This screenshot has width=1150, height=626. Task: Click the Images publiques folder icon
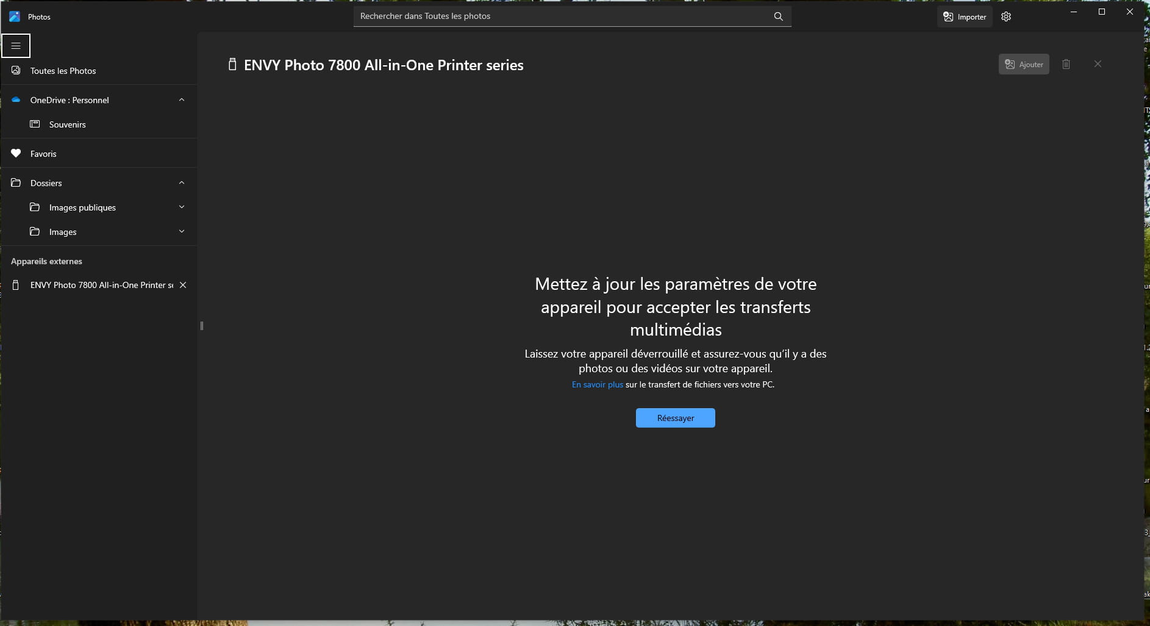pos(35,207)
